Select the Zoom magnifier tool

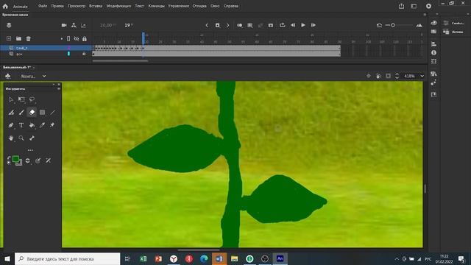click(x=21, y=138)
